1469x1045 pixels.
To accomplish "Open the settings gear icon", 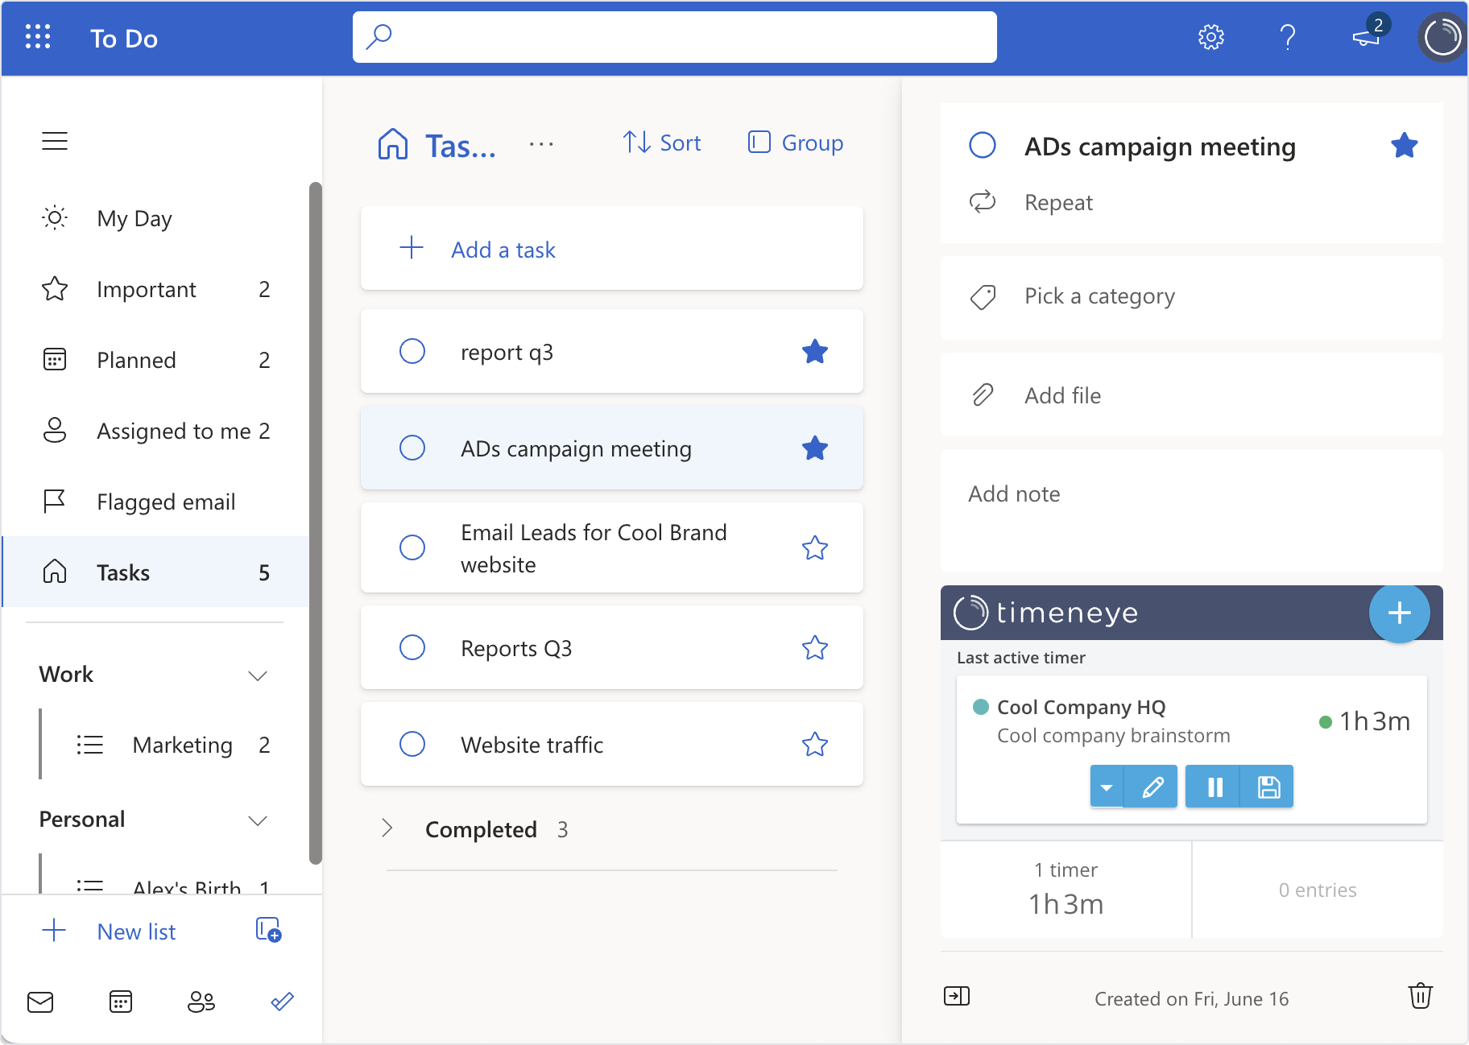I will [1211, 37].
